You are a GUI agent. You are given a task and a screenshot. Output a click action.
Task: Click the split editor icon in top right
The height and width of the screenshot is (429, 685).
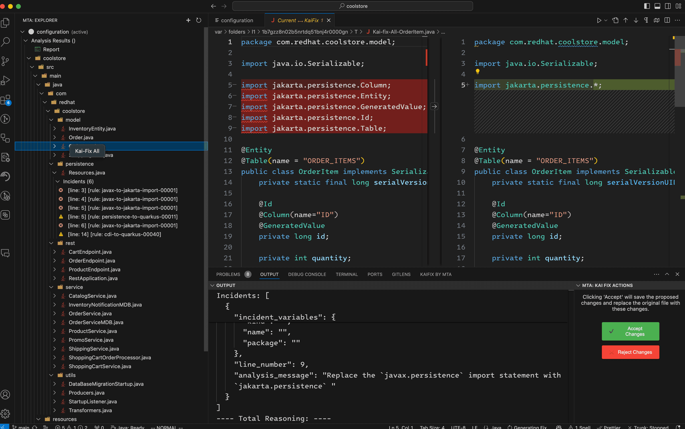pos(667,20)
